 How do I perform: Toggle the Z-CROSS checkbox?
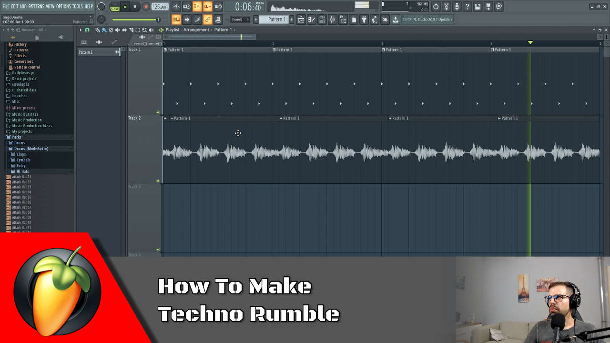tap(145, 44)
